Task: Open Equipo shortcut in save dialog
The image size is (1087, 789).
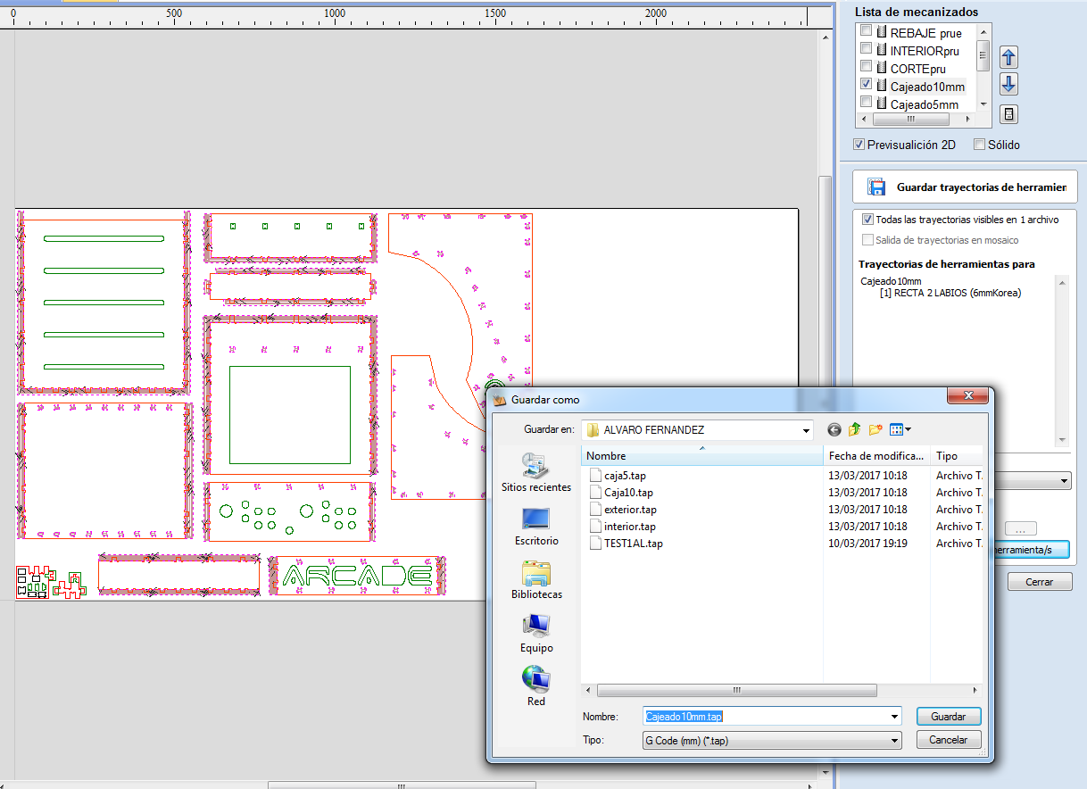Action: pyautogui.click(x=535, y=634)
